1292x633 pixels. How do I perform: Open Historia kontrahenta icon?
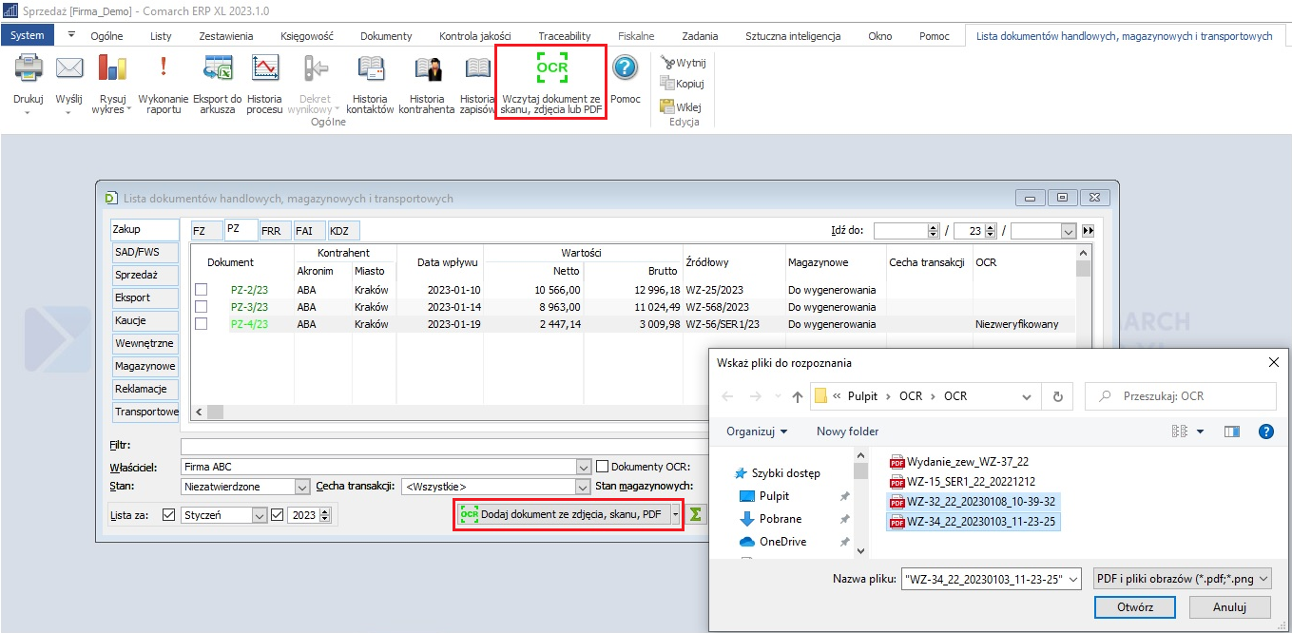427,68
